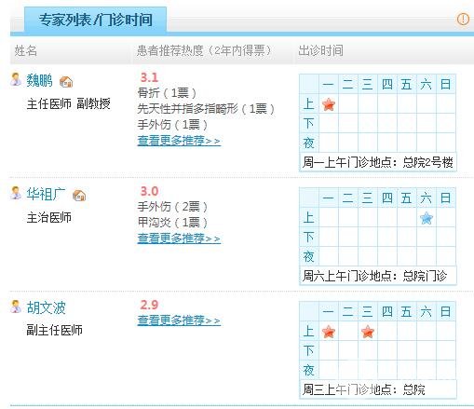
Task: Click 手外伤（1票）under 魏鹏
Action: [x=172, y=125]
